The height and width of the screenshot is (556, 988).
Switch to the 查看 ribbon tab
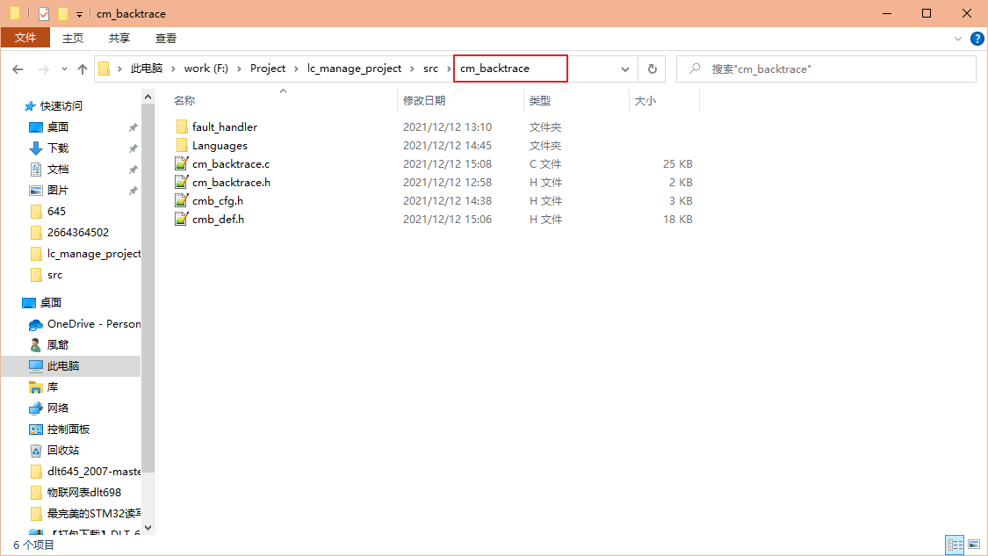[166, 38]
